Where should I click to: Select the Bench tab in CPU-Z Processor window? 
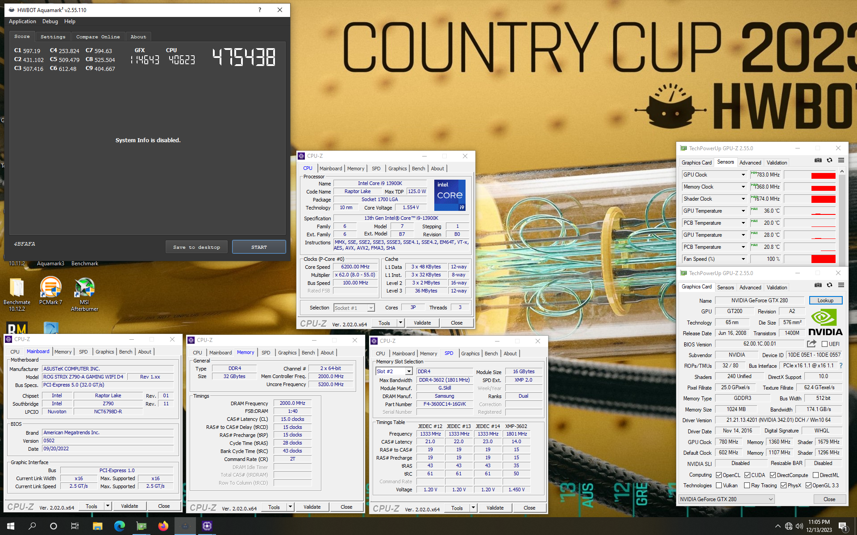(x=418, y=169)
